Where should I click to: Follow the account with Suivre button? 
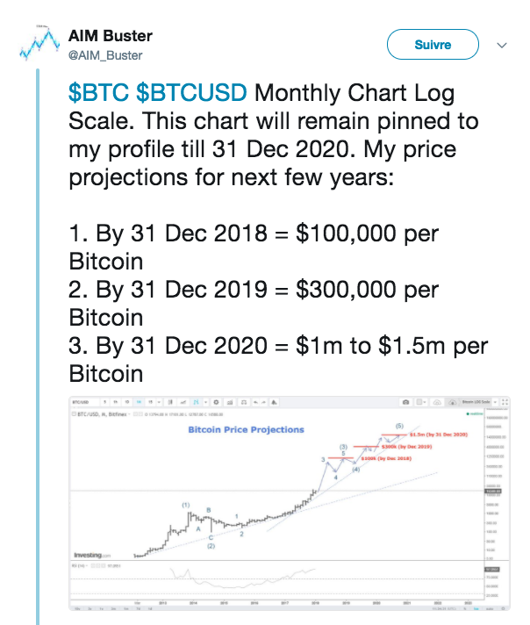[x=433, y=44]
